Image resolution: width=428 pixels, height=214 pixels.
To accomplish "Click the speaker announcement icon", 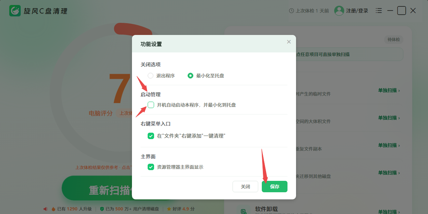I will tap(45, 209).
